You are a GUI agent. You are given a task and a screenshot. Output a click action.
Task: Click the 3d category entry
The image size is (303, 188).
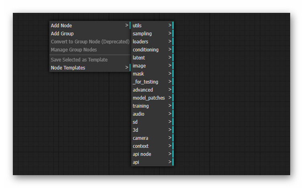point(152,130)
